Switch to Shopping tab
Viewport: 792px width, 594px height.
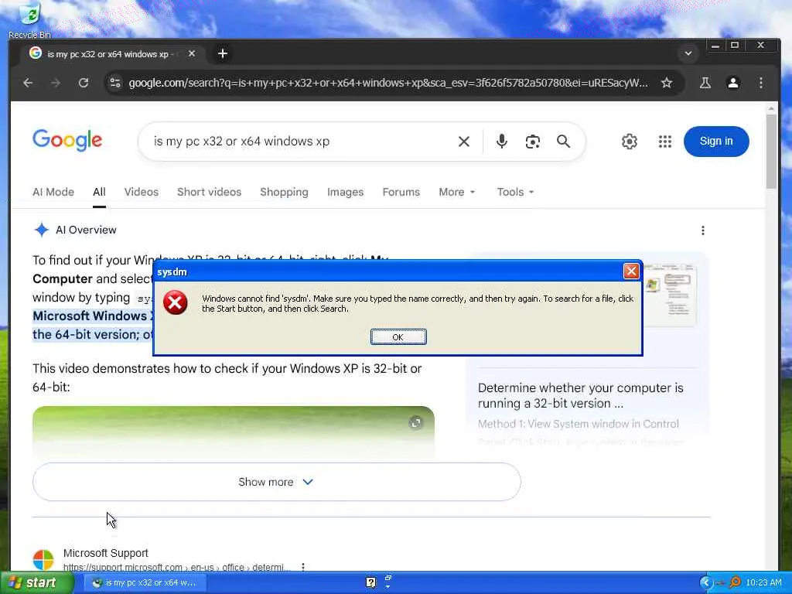pyautogui.click(x=284, y=192)
